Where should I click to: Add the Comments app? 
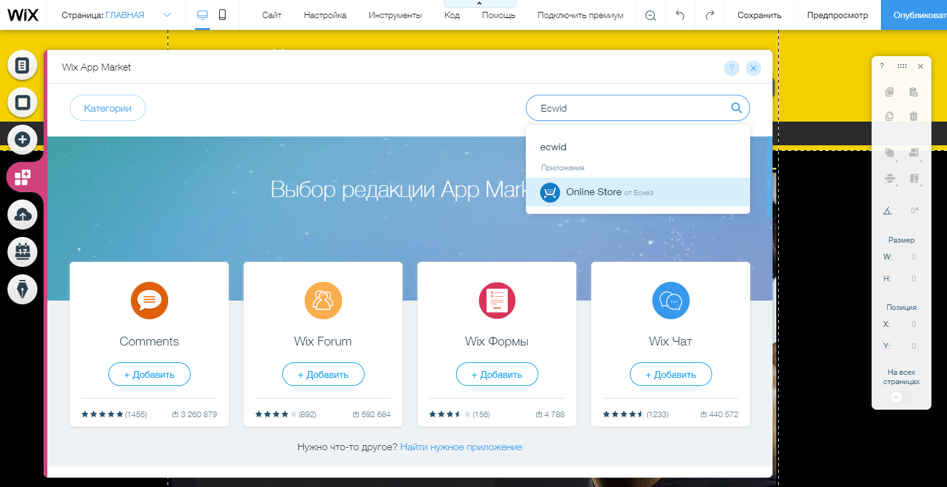[150, 374]
